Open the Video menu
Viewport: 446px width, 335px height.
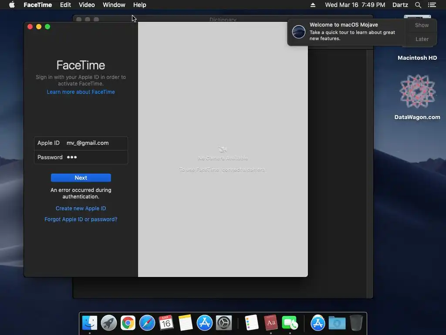click(87, 5)
